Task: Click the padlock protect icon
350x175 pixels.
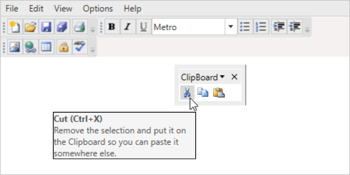Action: (63, 47)
